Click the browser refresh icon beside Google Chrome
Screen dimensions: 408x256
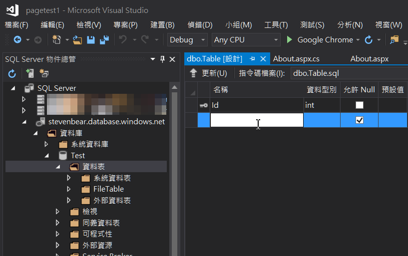pos(369,40)
